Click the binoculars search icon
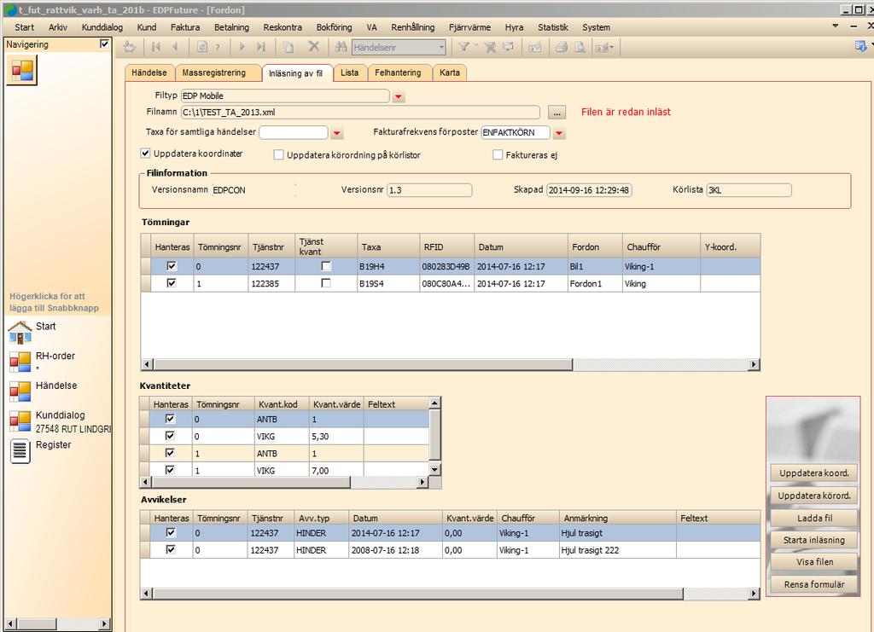Viewport: 874px width, 632px height. (341, 47)
